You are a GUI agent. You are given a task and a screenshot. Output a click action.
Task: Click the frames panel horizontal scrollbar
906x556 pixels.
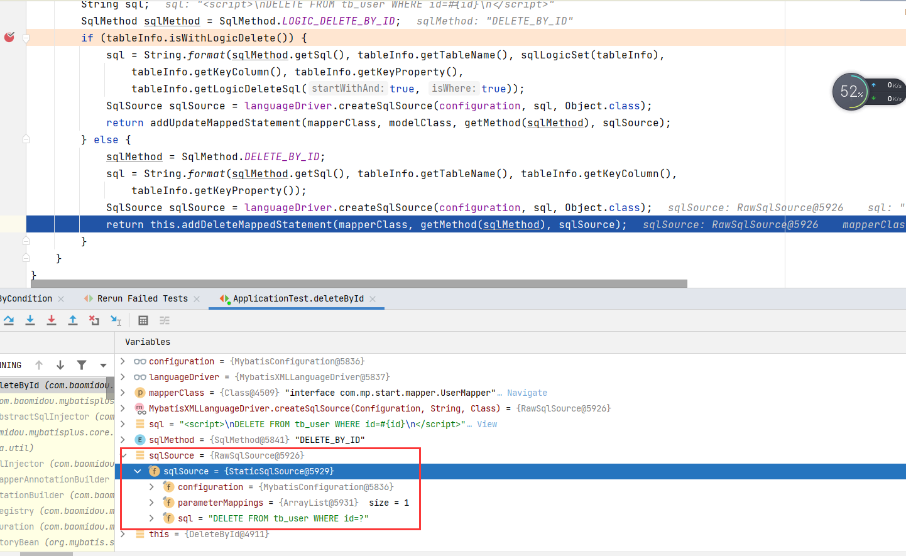[46, 554]
